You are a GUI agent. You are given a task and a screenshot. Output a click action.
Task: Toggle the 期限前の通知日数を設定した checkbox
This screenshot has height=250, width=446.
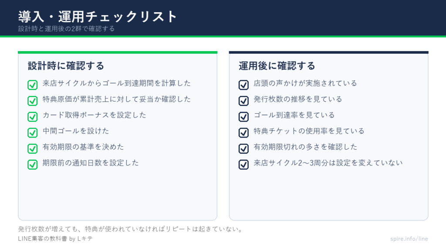[32, 164]
